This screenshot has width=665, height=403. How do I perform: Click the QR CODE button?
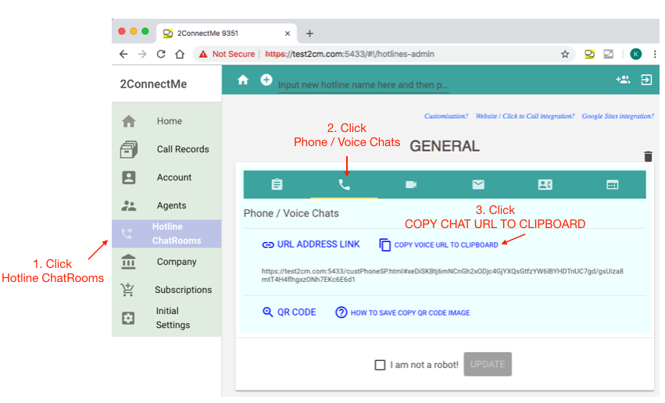tap(289, 312)
